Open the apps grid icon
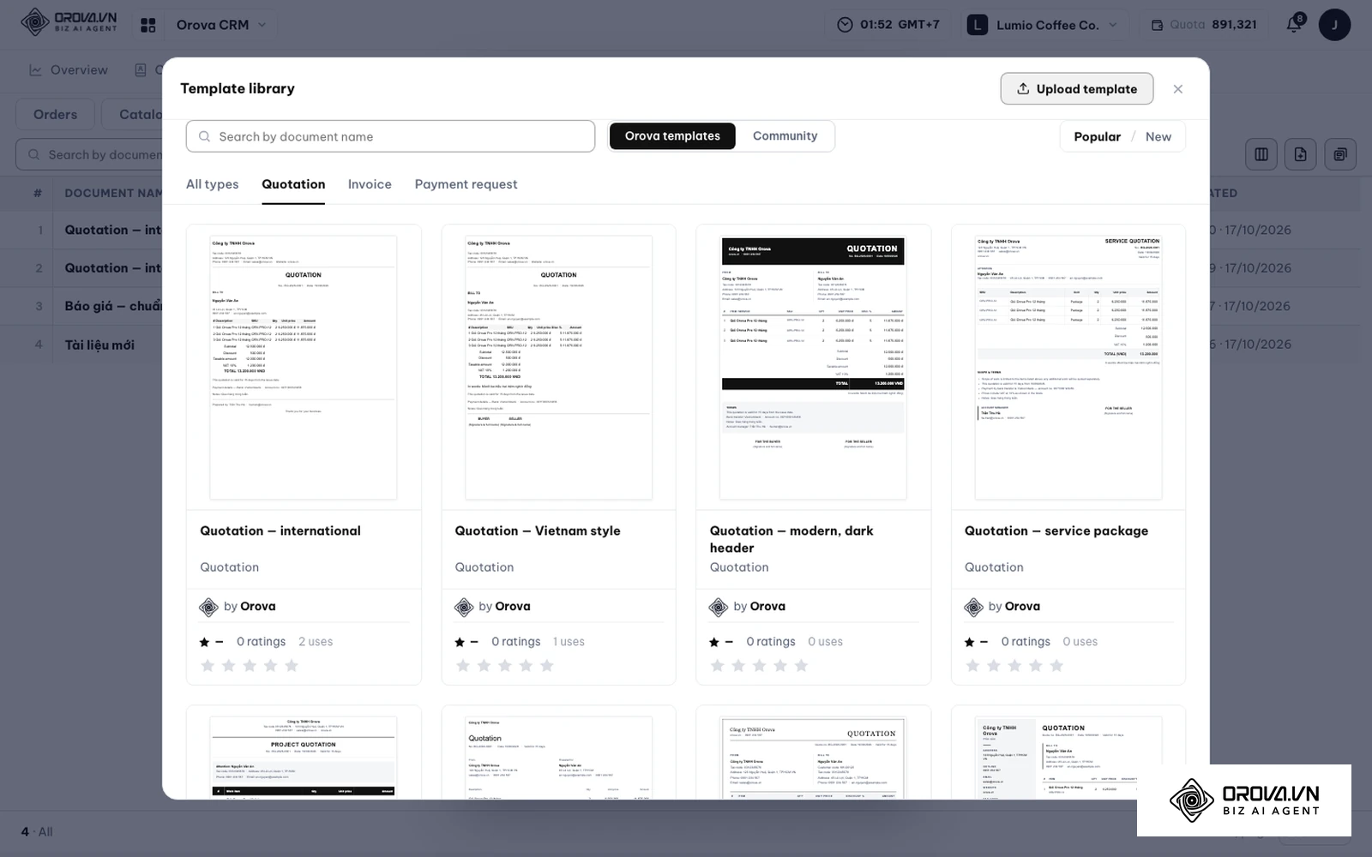The height and width of the screenshot is (857, 1372). click(148, 25)
